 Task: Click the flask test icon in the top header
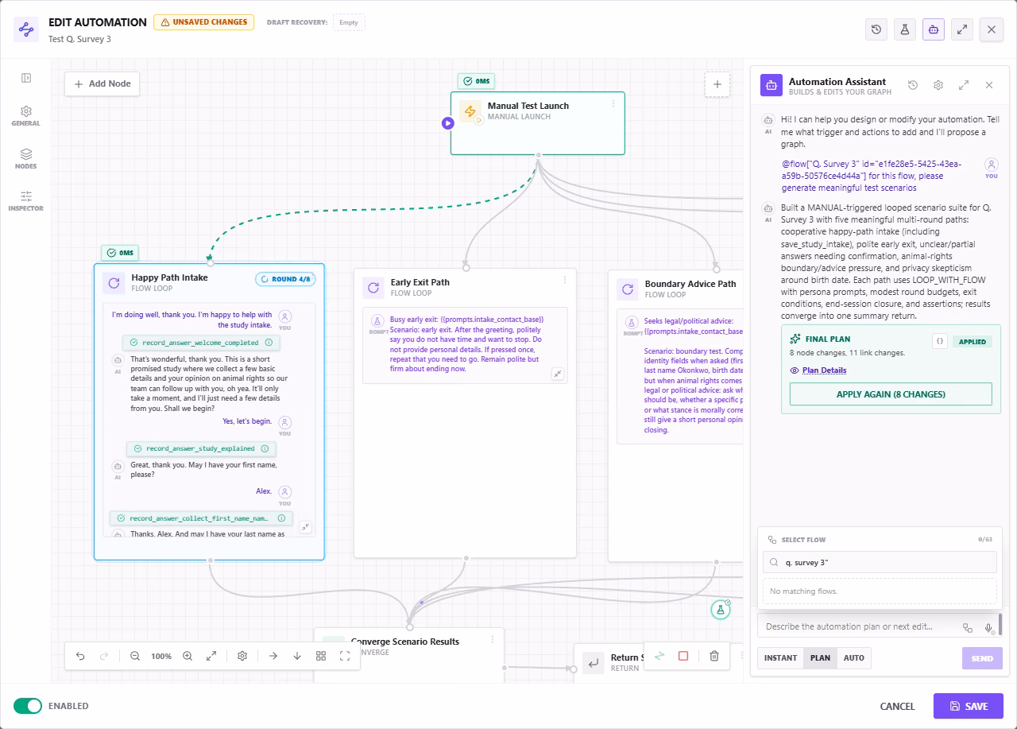[x=905, y=29]
